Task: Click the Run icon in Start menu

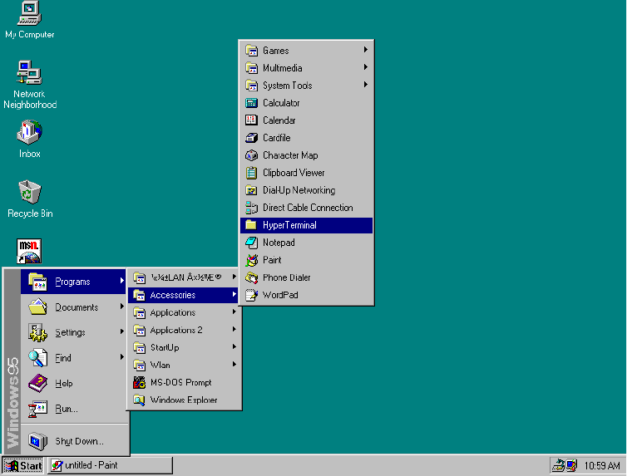Action: point(38,409)
